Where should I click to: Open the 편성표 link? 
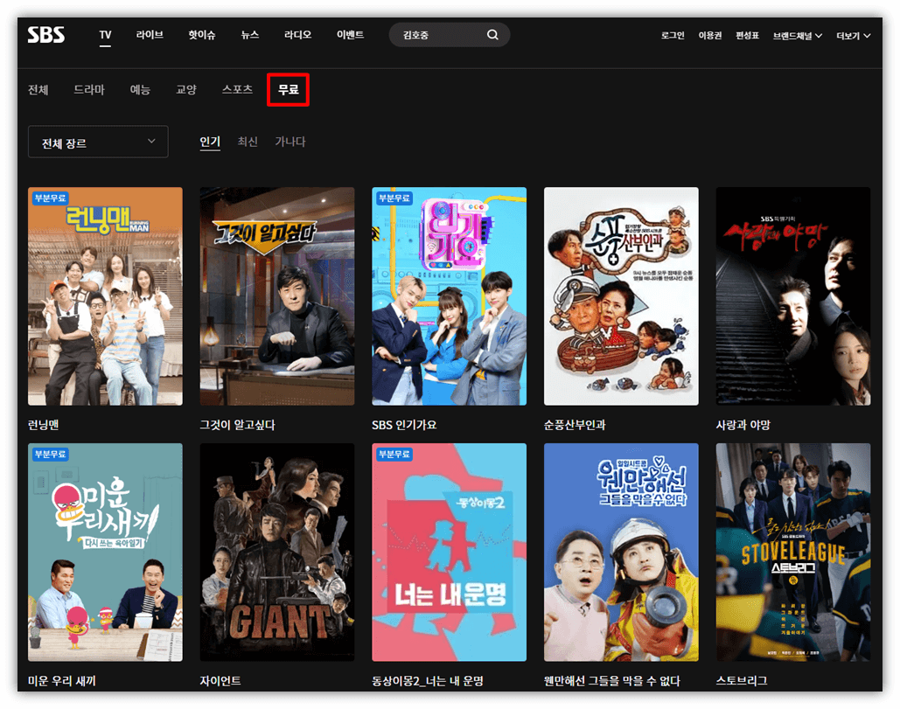[x=747, y=36]
